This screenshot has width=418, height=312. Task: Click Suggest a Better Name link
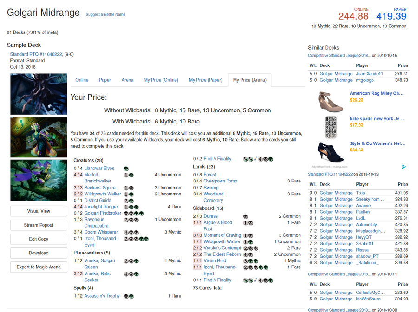coord(105,14)
